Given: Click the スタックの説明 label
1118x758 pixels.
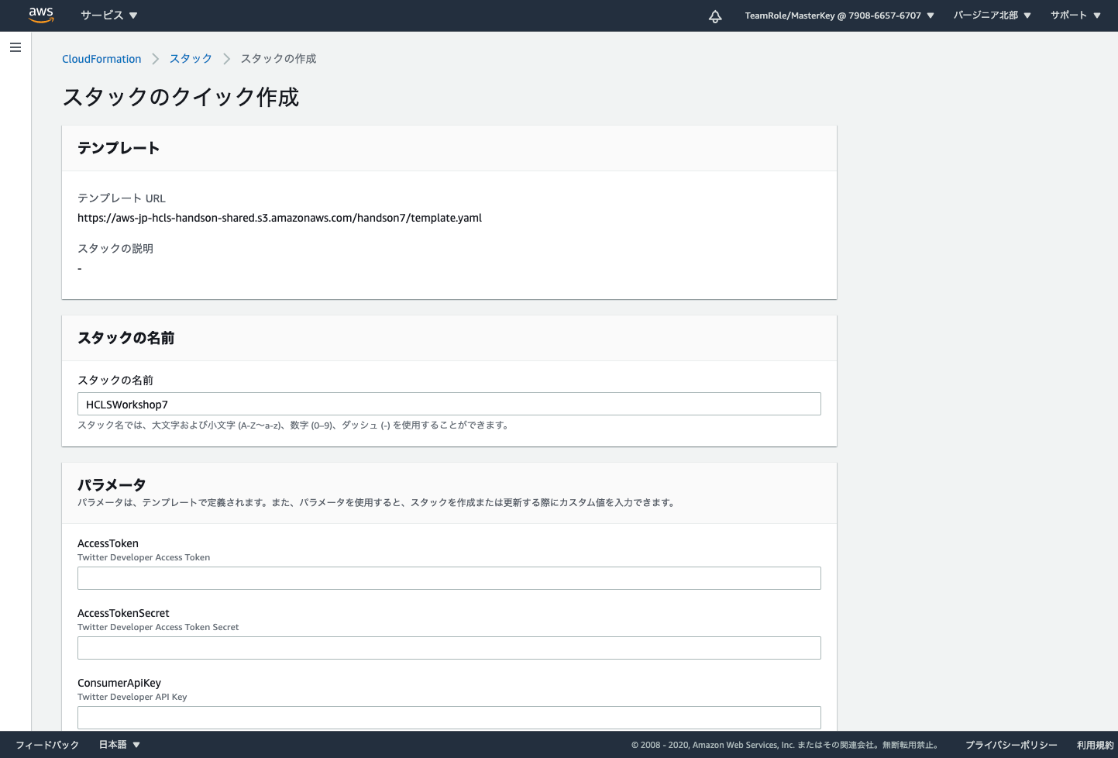Looking at the screenshot, I should coord(115,249).
